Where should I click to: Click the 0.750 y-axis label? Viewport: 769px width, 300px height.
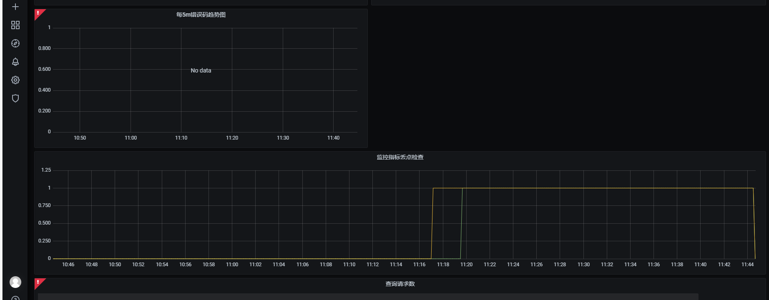pyautogui.click(x=44, y=205)
